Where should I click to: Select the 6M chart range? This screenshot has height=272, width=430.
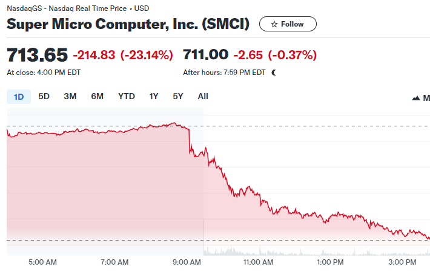click(97, 96)
